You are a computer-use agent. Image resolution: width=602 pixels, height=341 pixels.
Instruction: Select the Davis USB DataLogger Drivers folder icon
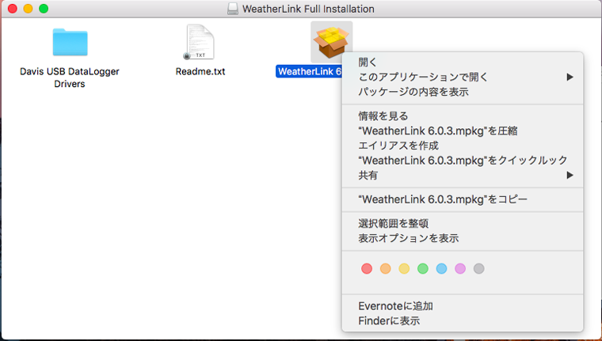[x=70, y=42]
